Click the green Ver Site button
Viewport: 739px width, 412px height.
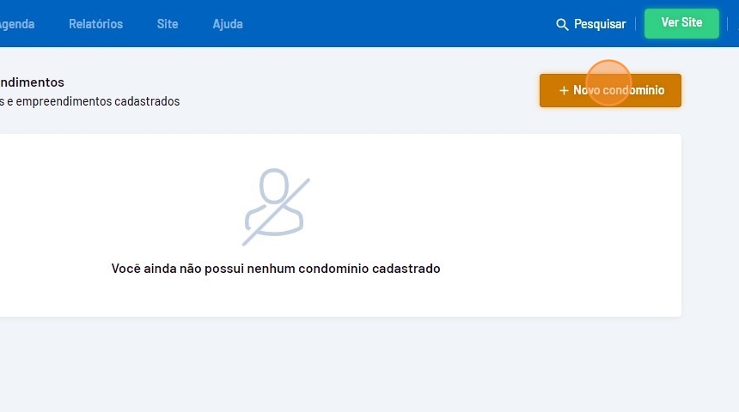coord(681,23)
